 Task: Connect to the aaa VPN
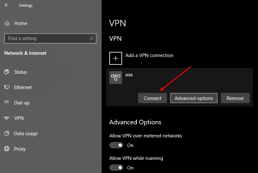[x=153, y=98]
